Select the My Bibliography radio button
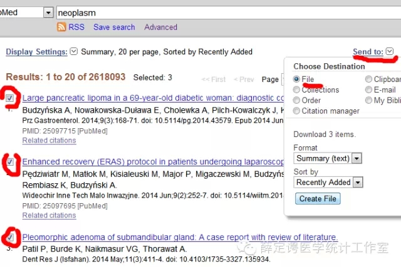Screen dimensions: 401x267 click(368, 100)
